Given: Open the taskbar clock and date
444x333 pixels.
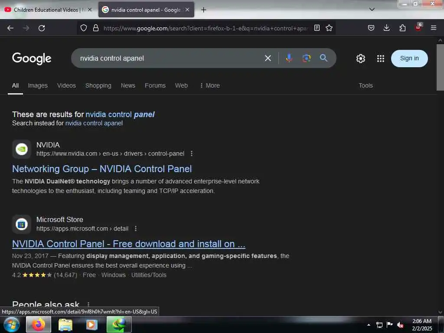Looking at the screenshot, I should [x=422, y=324].
